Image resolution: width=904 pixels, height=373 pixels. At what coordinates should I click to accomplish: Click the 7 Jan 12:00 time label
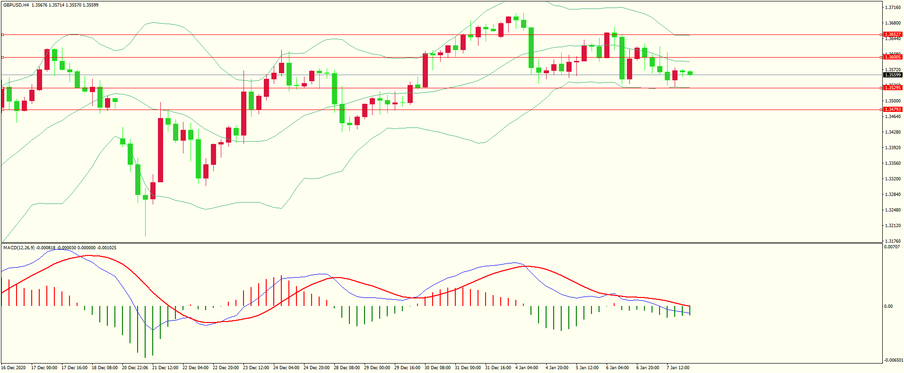[x=678, y=368]
